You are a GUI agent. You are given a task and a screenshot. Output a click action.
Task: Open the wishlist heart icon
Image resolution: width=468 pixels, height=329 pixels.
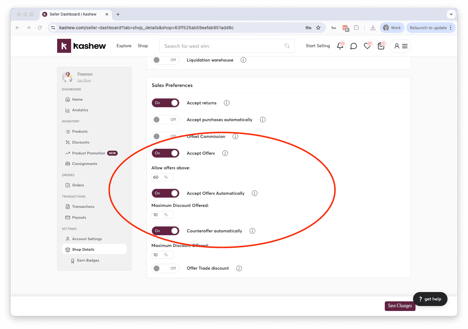coord(367,46)
